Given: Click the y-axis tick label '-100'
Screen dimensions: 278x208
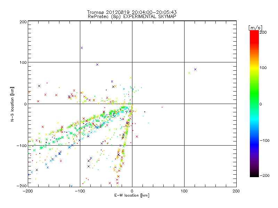Looking at the screenshot, I should point(22,146).
